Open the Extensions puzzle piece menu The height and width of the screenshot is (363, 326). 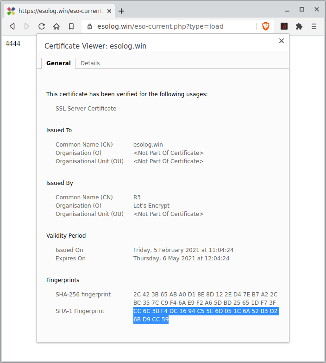click(299, 26)
